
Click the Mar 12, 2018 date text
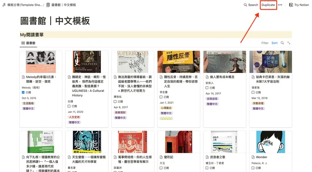click(x=259, y=98)
